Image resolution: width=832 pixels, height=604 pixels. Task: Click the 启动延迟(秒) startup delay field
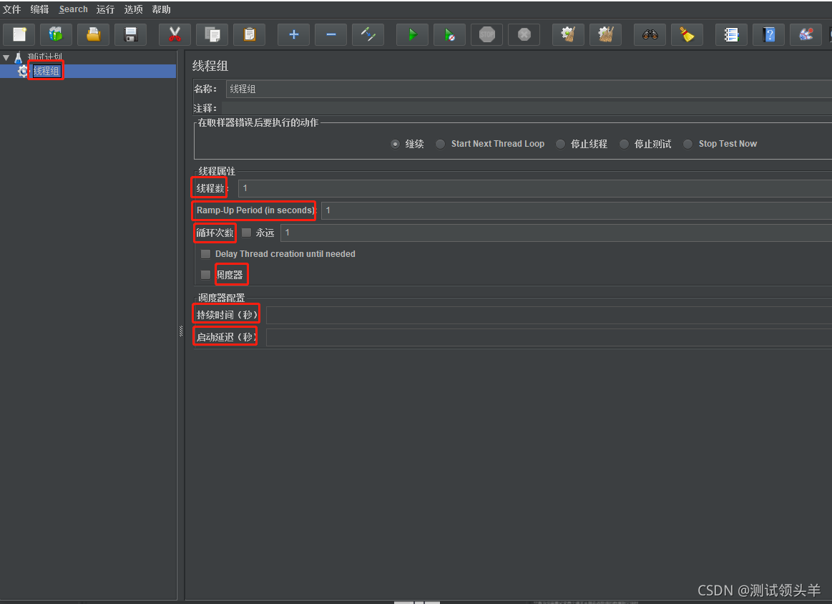coord(549,338)
